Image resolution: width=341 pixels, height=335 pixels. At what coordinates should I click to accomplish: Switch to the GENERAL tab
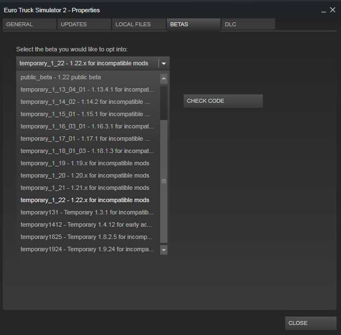click(x=30, y=24)
